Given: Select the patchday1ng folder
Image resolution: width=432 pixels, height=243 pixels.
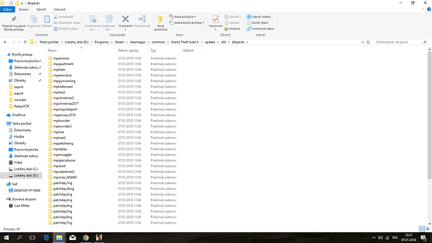Looking at the screenshot, I should [63, 183].
